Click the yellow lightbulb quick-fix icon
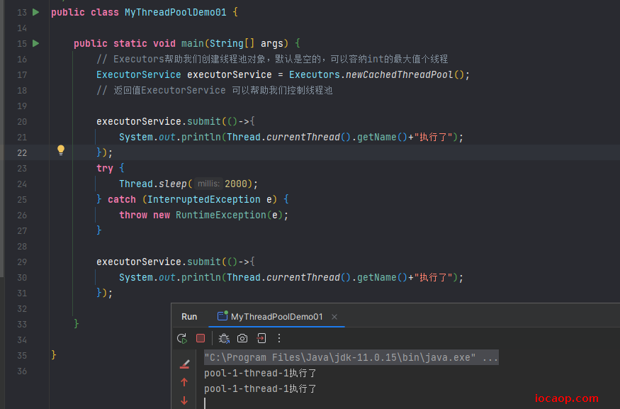 pyautogui.click(x=61, y=150)
